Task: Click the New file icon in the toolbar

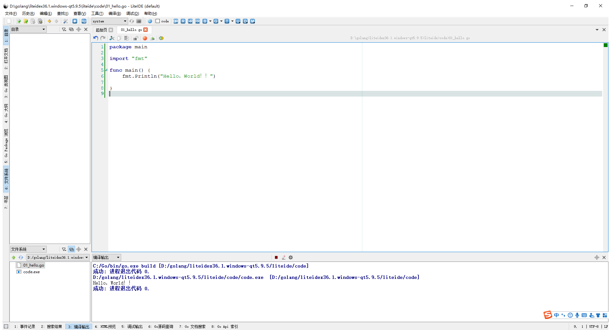Action: tap(9, 21)
